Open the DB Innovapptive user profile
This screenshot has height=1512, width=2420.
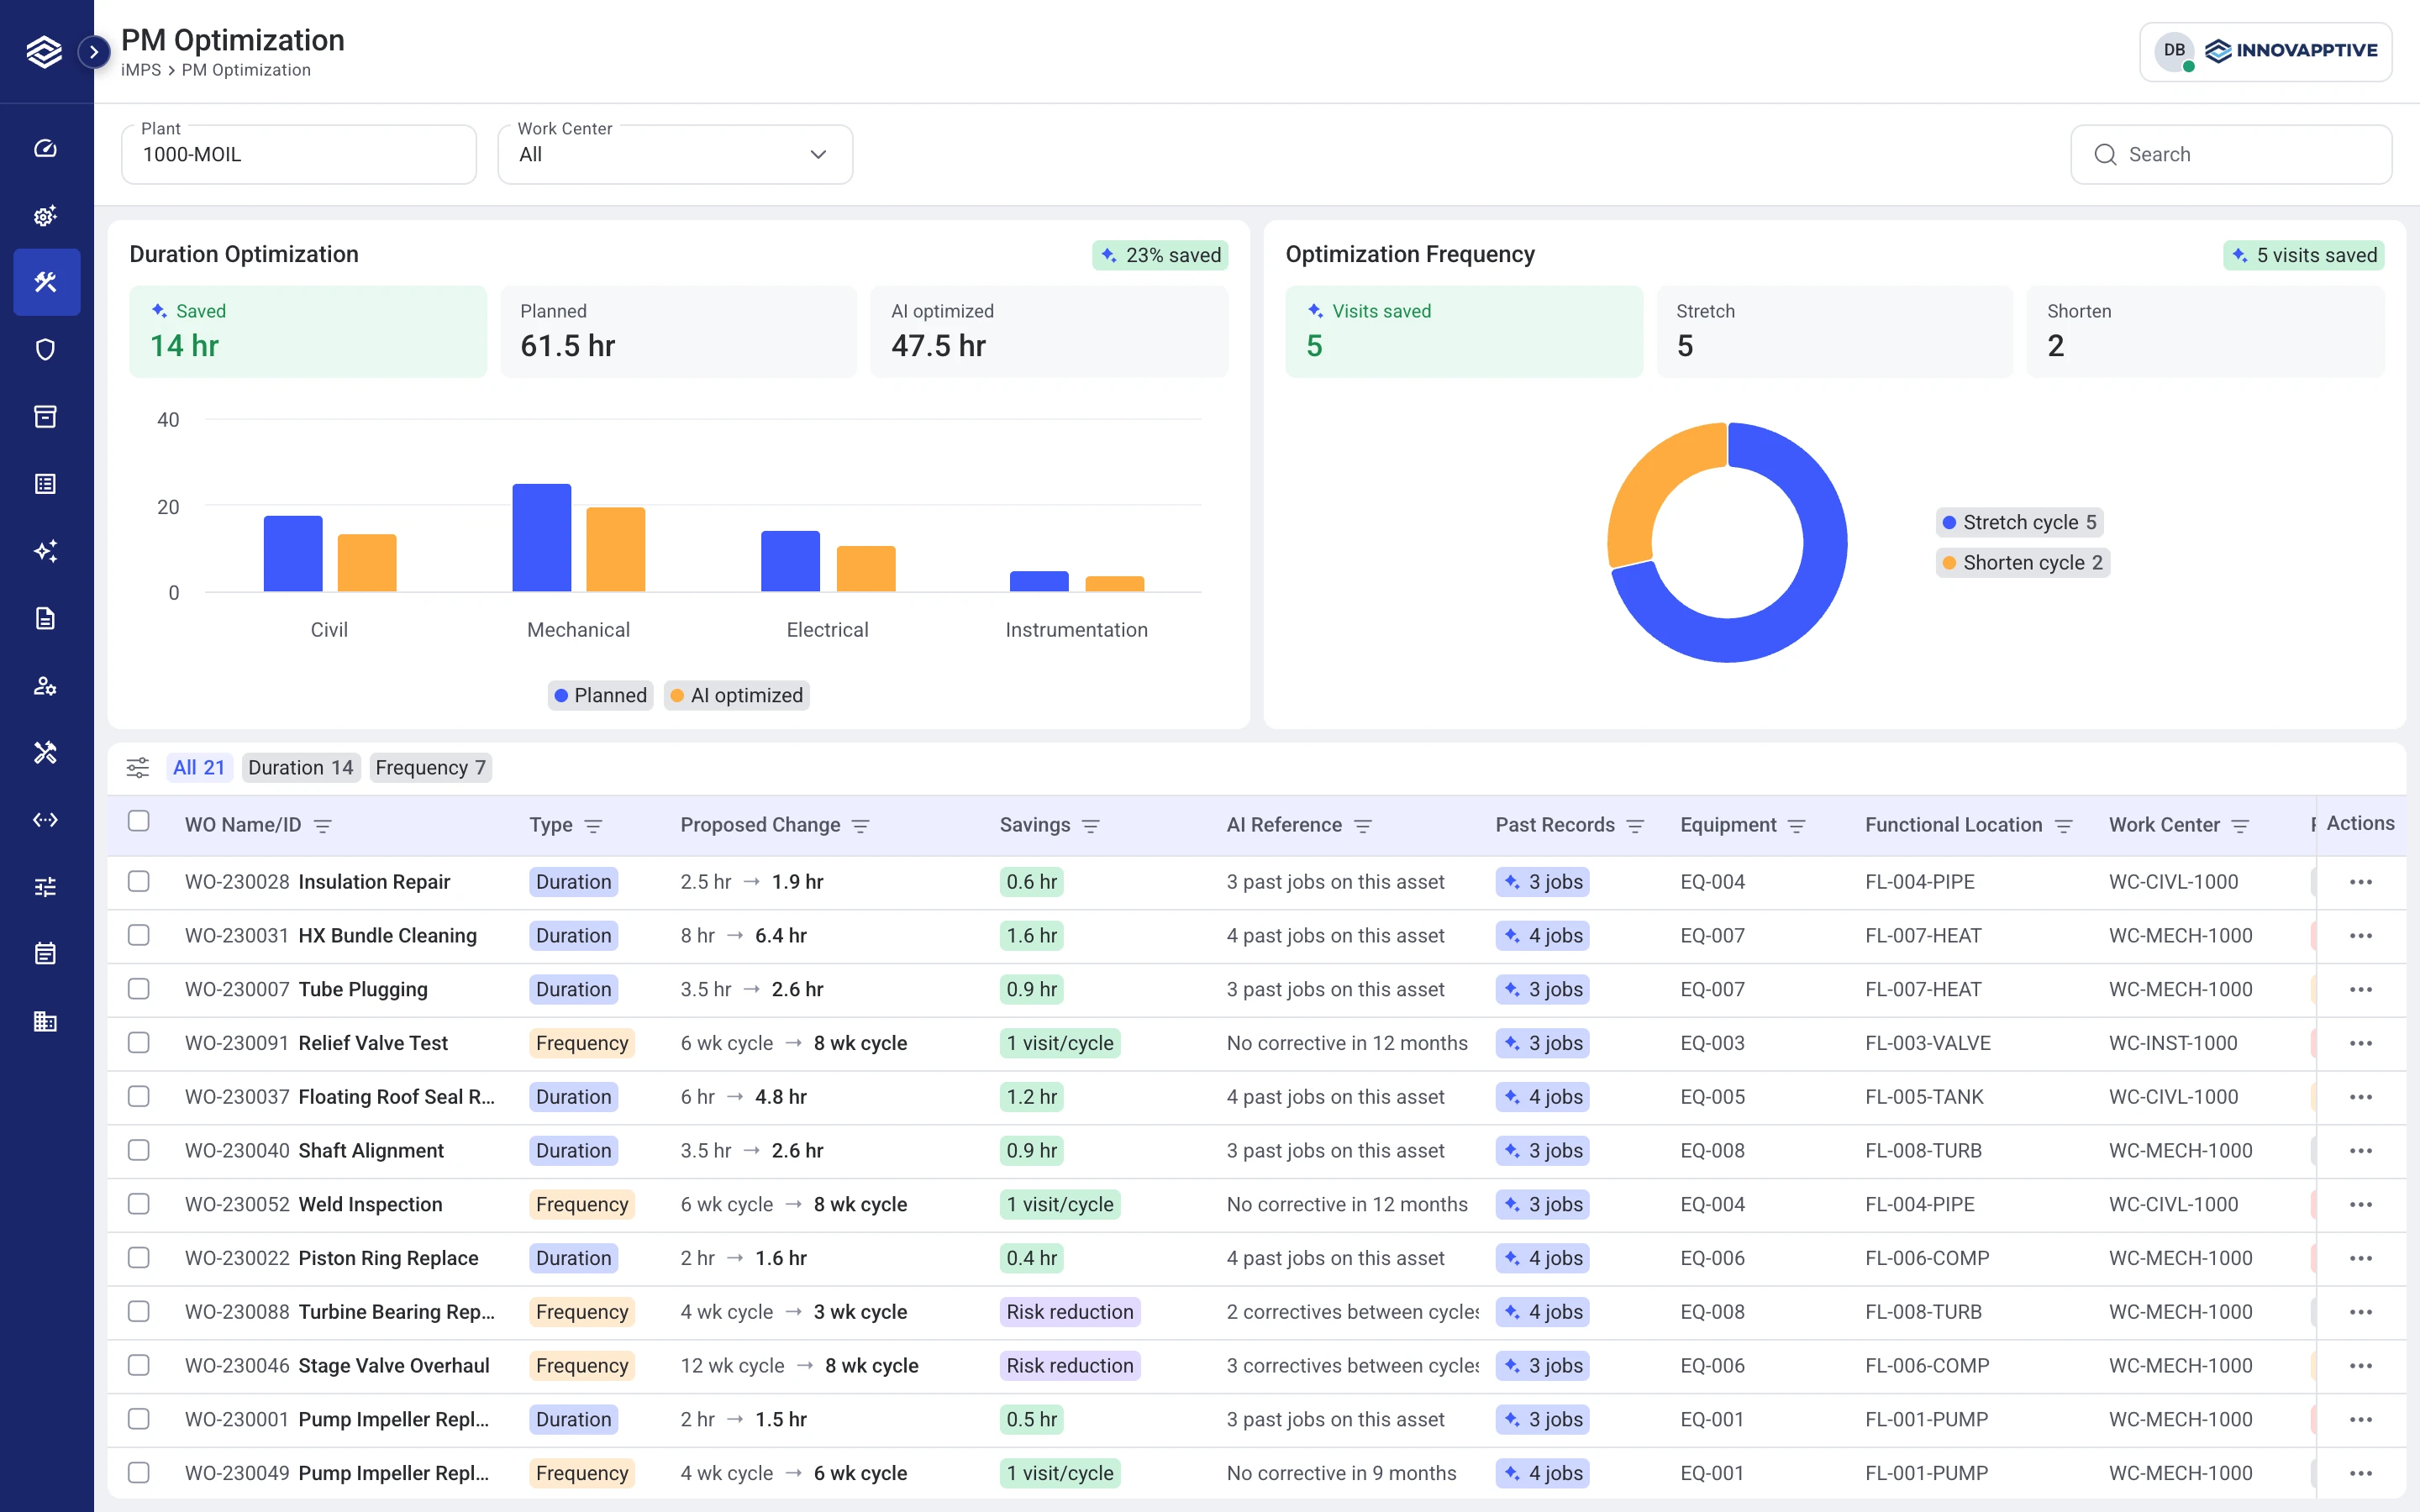pos(2265,51)
